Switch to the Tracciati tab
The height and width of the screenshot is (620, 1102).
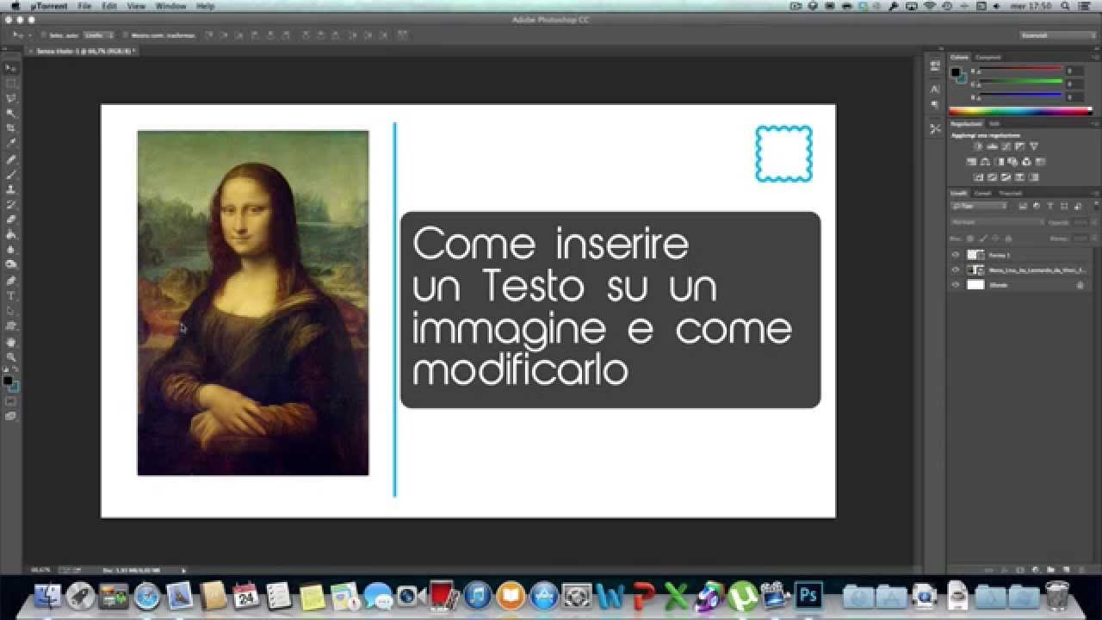[x=1011, y=193]
